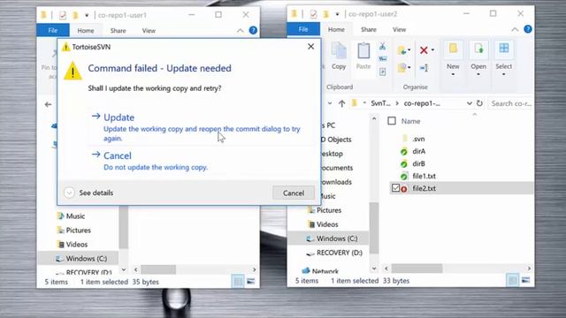The image size is (566, 318).
Task: Click the Cut scissors icon in user2 ribbon
Action: coord(383,46)
